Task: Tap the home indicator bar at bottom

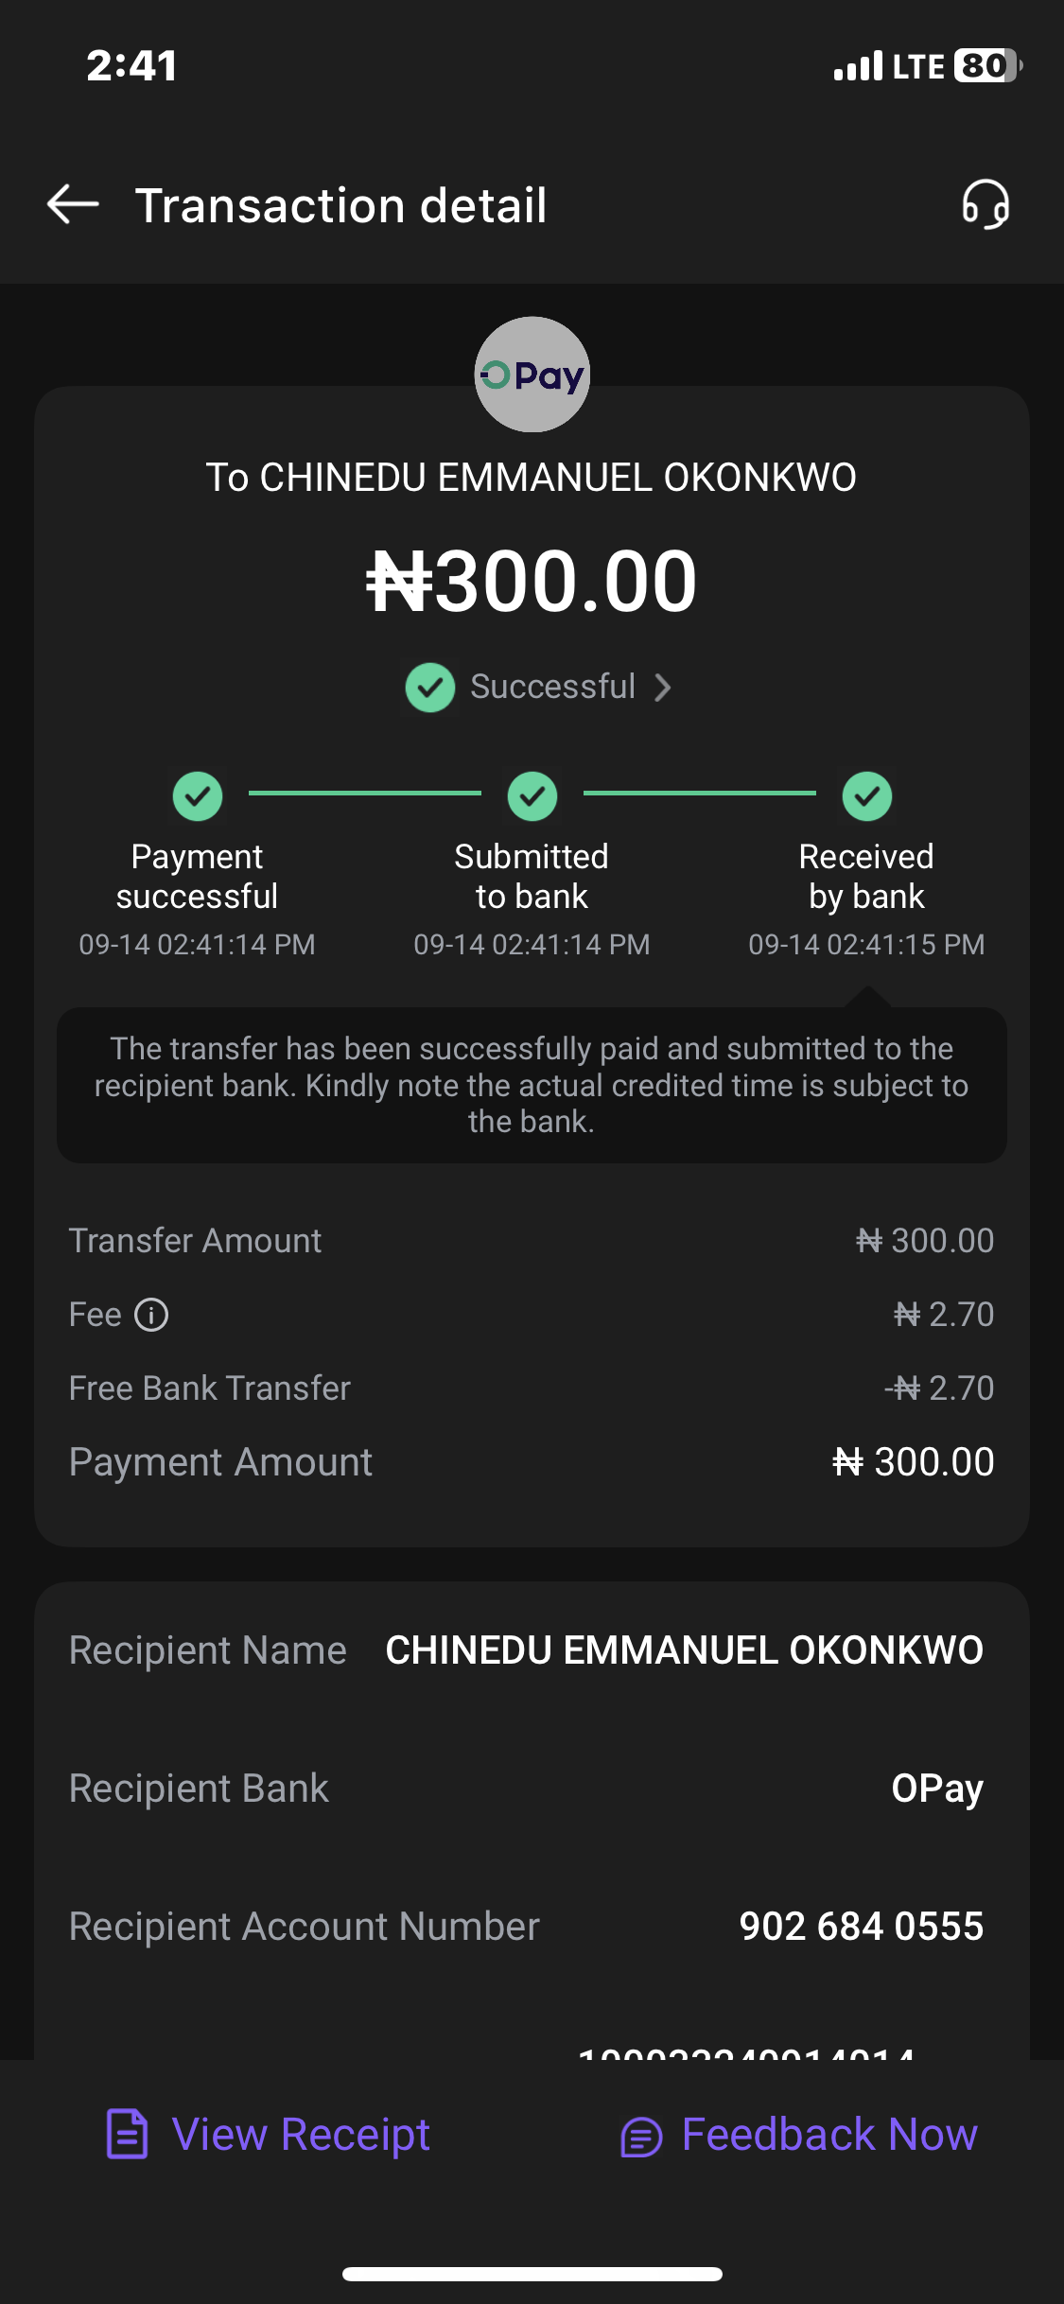Action: pos(532,2274)
